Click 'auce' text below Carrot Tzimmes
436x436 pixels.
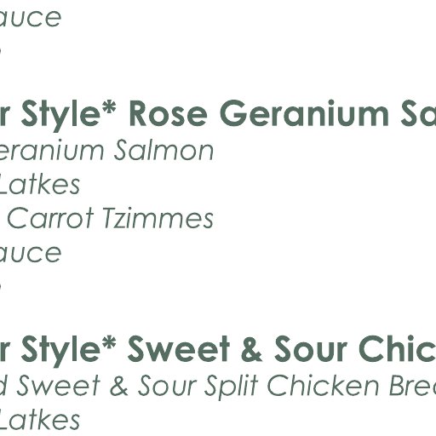click(31, 254)
